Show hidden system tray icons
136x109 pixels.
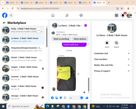tap(104, 106)
